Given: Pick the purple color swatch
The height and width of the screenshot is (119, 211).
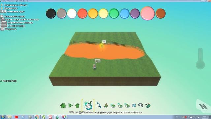Looking at the screenshot, I should [135, 13].
